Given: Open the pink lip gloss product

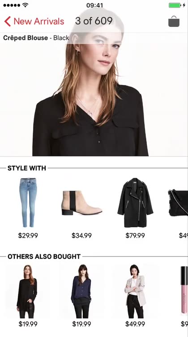Looking at the screenshot, I should click(x=184, y=290).
